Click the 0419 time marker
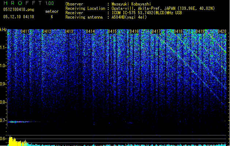This screenshot has width=230, height=146. (200, 31)
